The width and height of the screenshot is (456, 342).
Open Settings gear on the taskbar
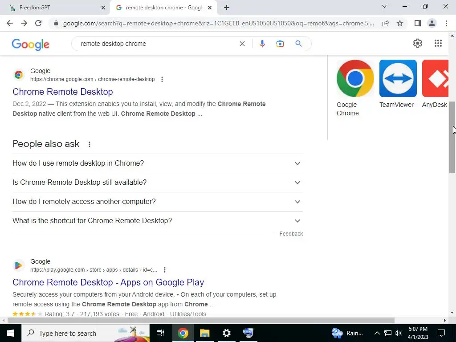coord(226,333)
